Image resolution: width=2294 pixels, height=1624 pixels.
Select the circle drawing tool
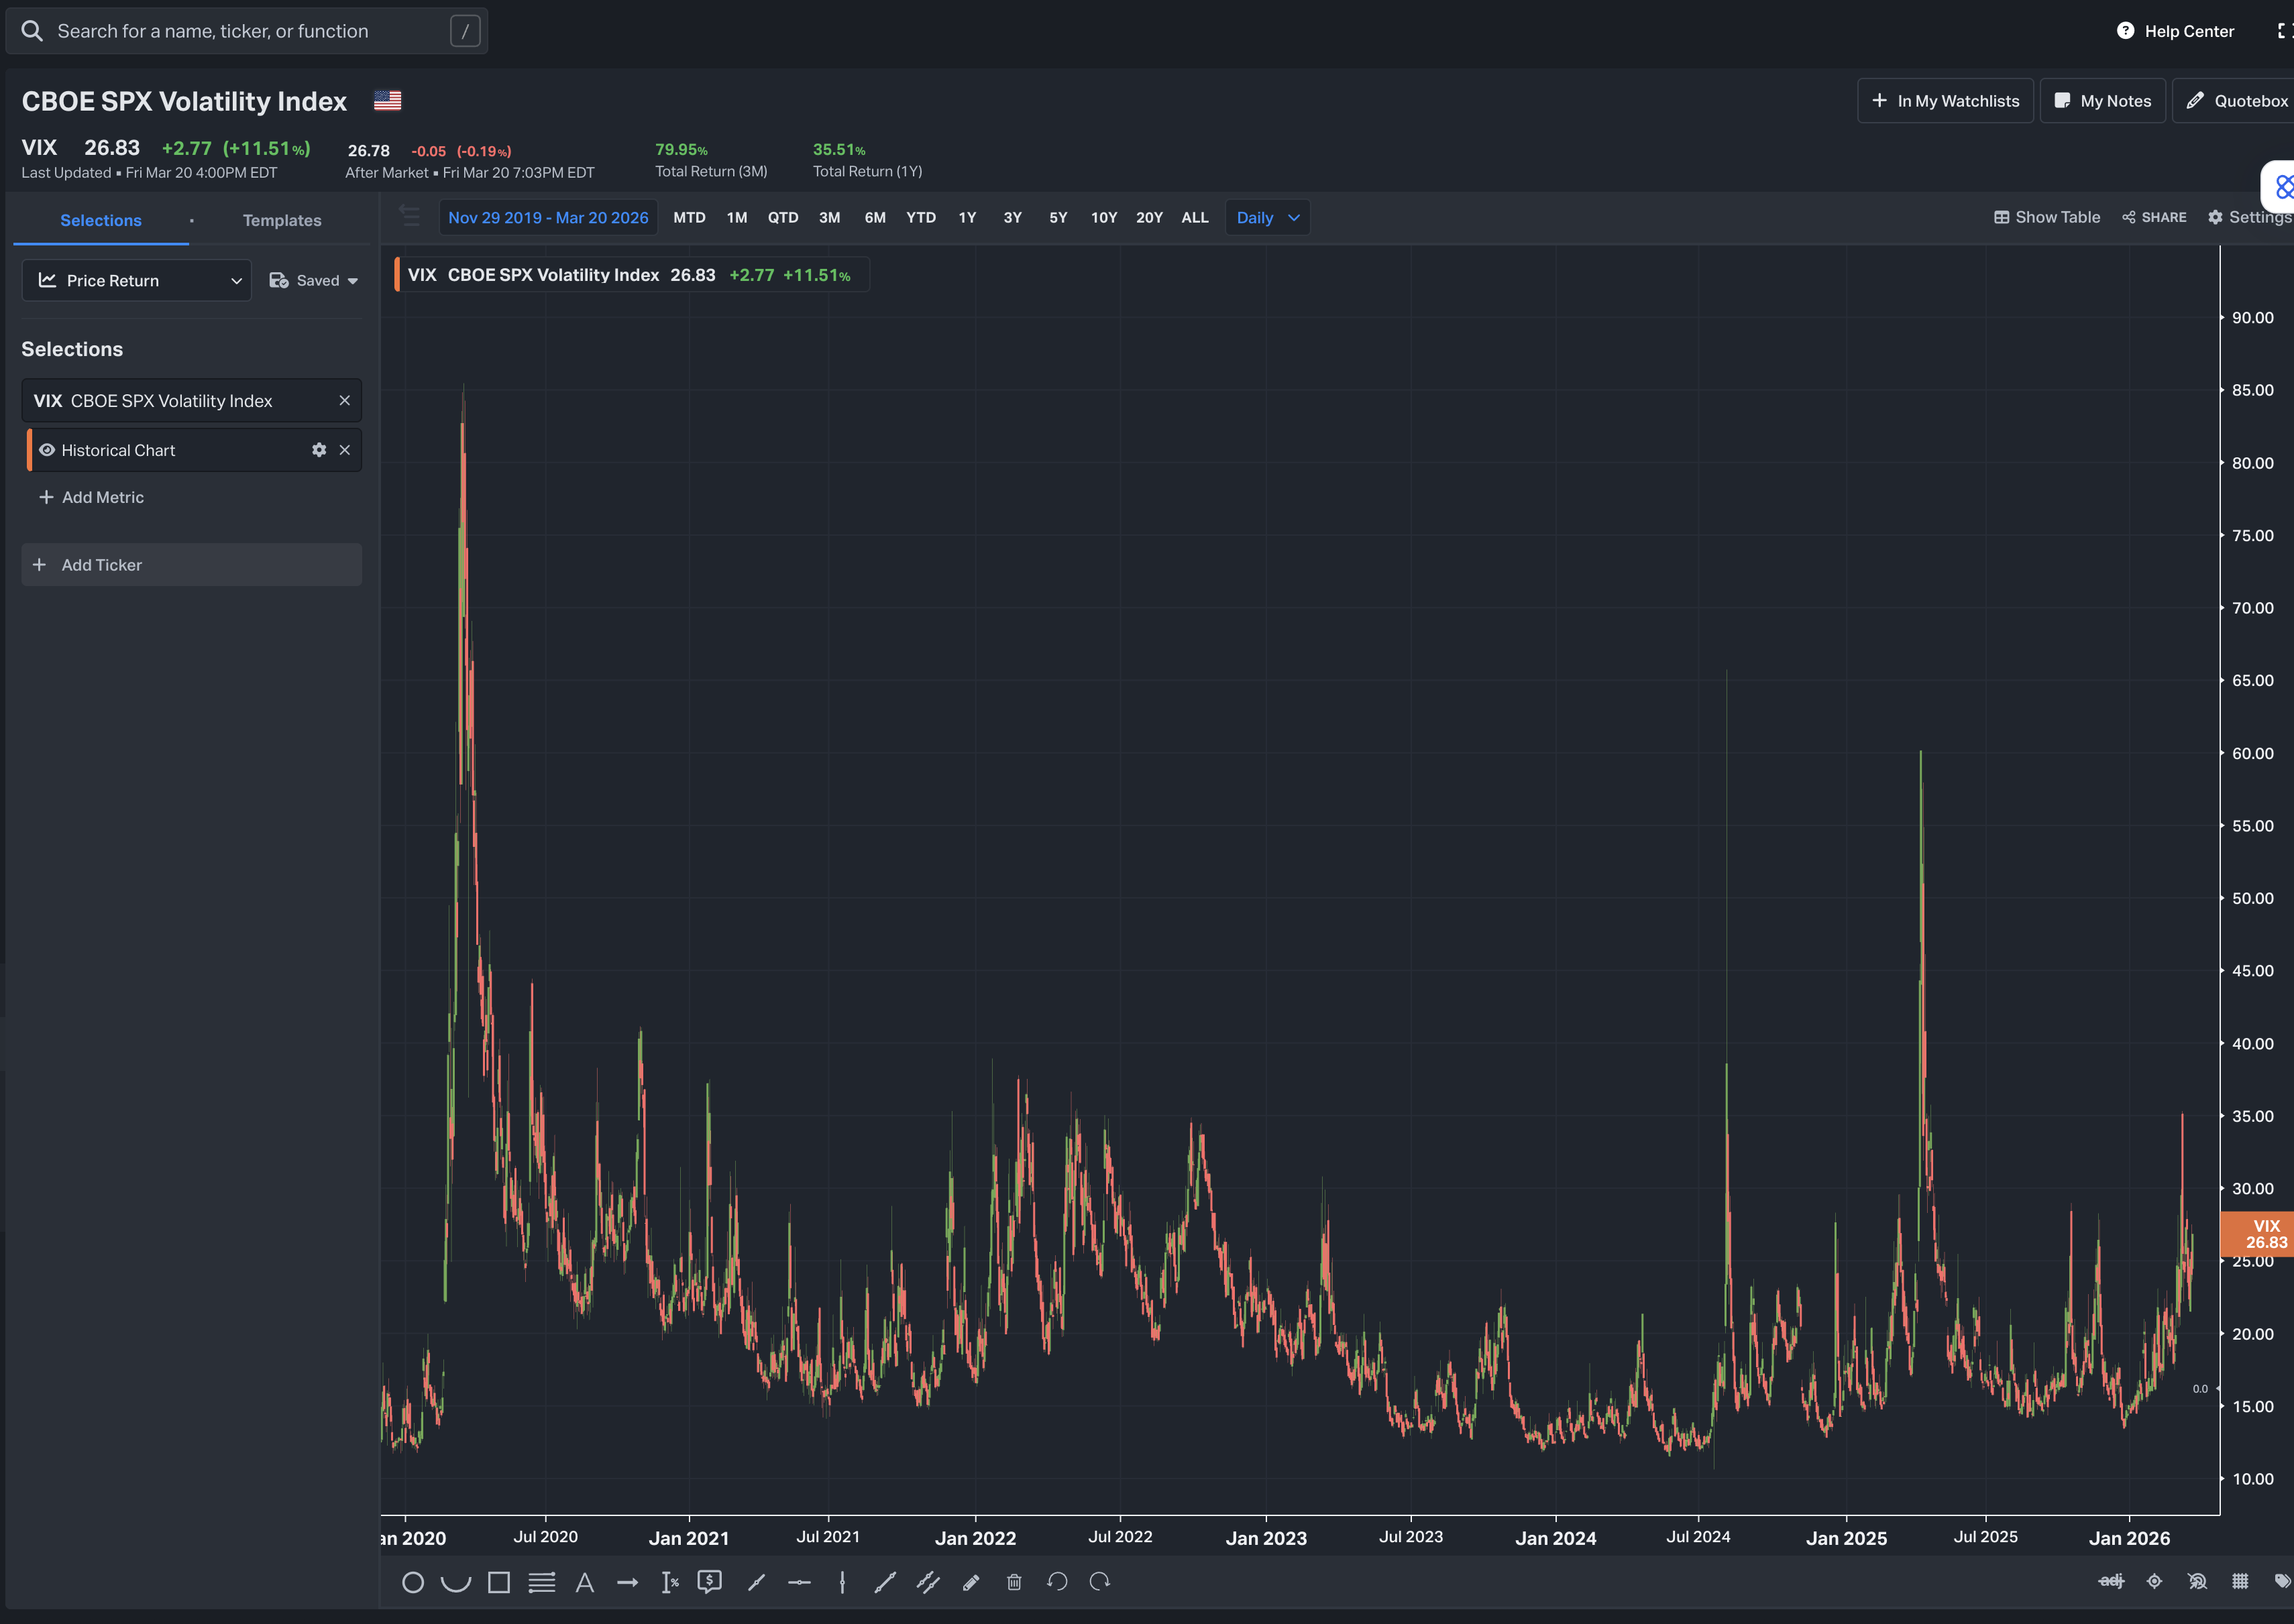pos(412,1582)
